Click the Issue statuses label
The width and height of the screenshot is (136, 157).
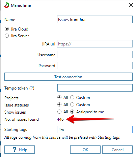[17, 105]
